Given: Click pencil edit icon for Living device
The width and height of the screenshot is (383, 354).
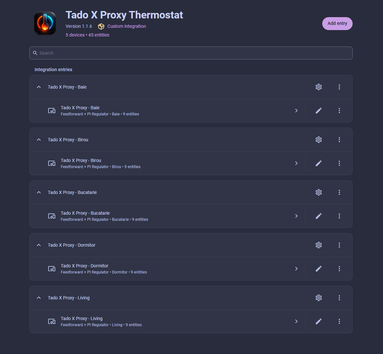Looking at the screenshot, I should coord(318,321).
